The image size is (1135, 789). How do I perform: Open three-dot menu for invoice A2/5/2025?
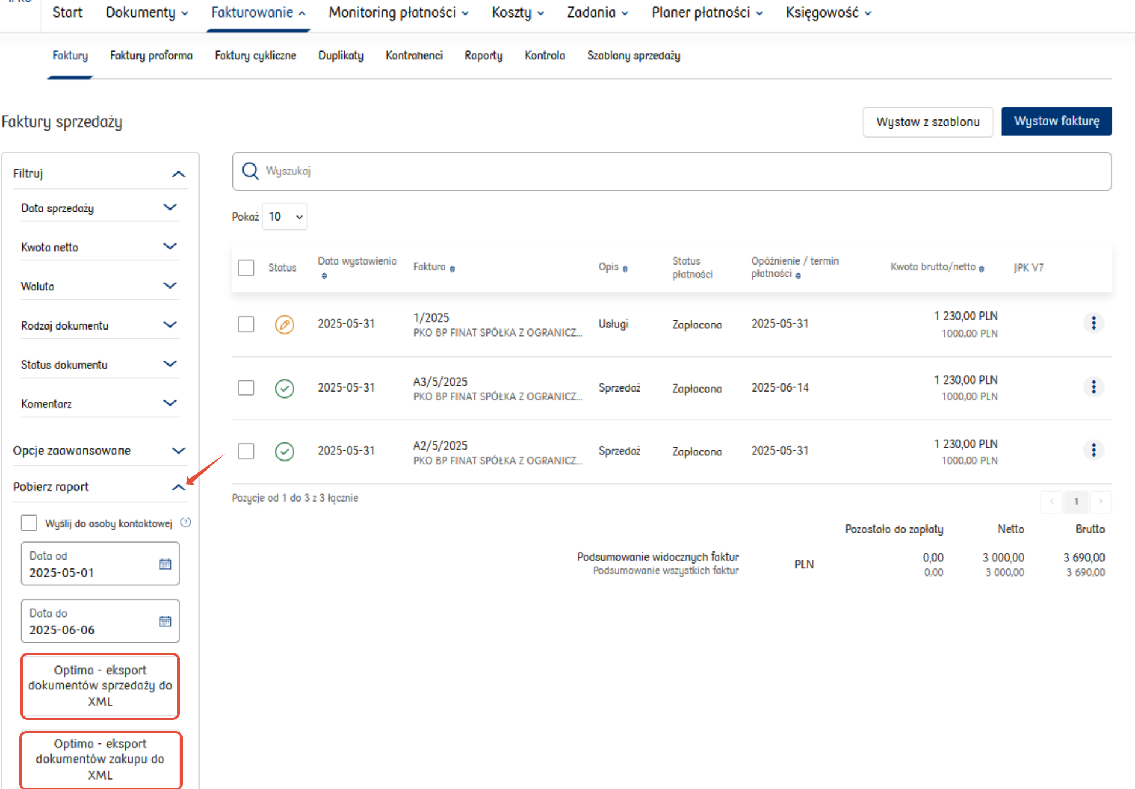coord(1093,450)
